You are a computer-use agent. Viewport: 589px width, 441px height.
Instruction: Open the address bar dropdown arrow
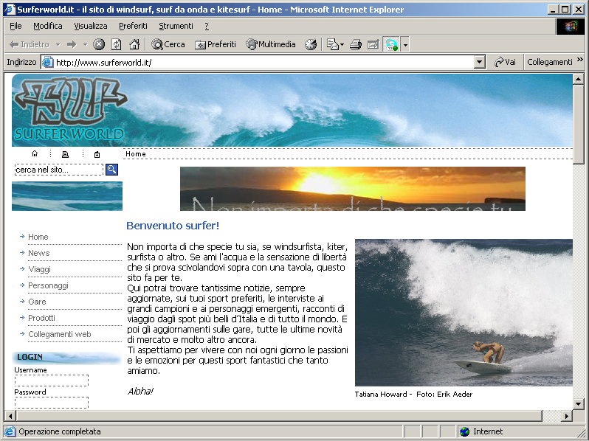coord(480,63)
